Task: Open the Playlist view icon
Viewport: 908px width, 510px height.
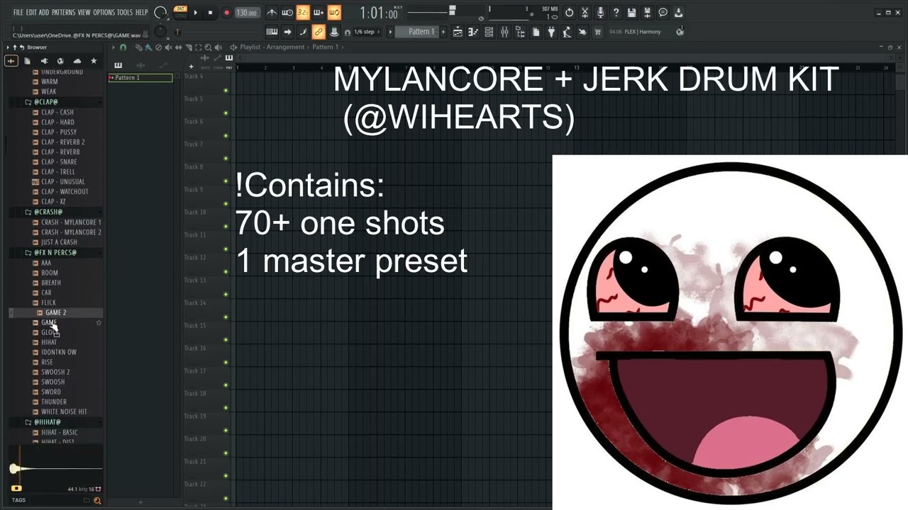Action: tap(458, 32)
